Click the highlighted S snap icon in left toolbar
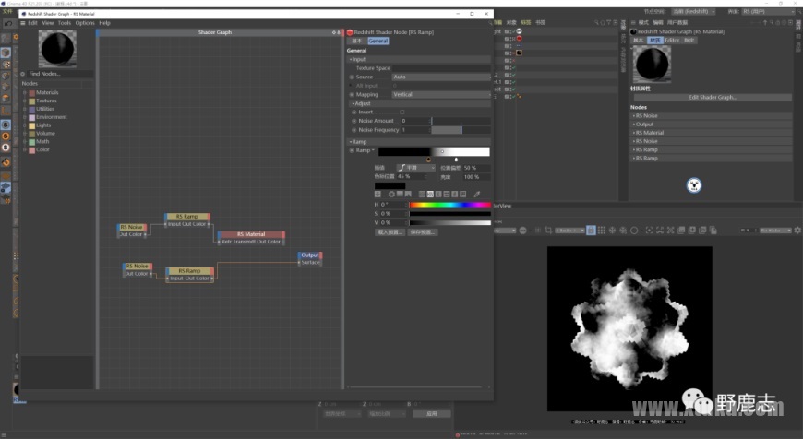The image size is (803, 439). pos(6,125)
